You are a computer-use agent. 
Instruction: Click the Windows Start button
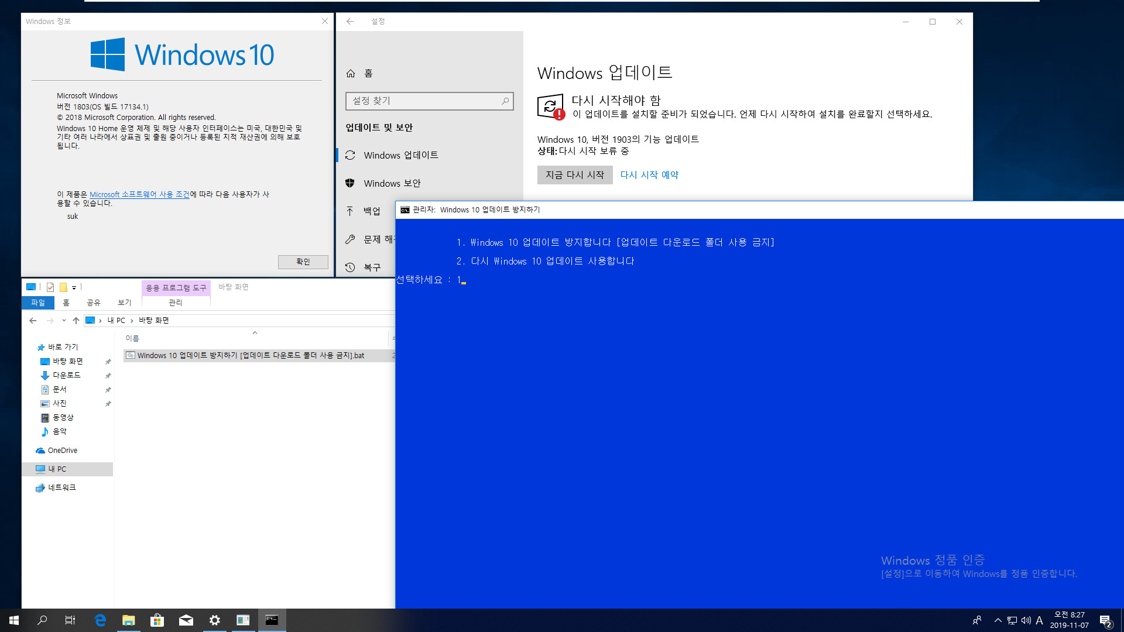coord(14,620)
